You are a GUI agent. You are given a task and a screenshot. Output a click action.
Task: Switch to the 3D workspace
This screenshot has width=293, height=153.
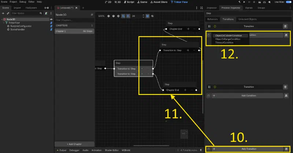(118, 2)
